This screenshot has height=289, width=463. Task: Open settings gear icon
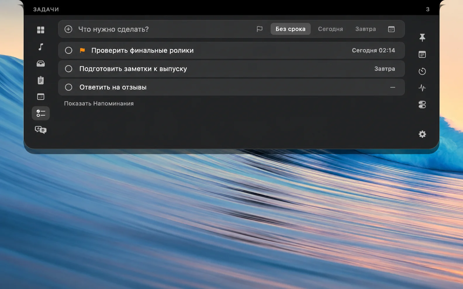(422, 134)
